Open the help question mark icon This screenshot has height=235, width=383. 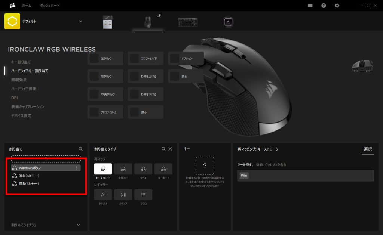pyautogui.click(x=324, y=5)
